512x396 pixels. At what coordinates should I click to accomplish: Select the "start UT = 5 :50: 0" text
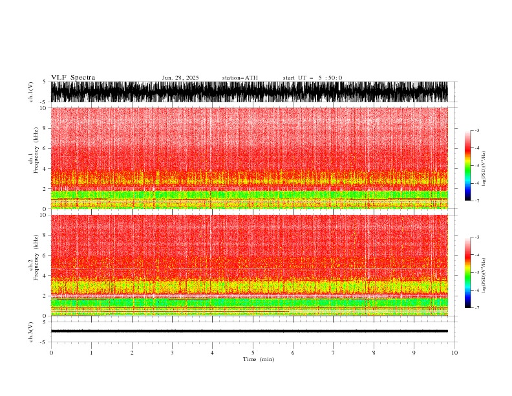click(x=312, y=78)
